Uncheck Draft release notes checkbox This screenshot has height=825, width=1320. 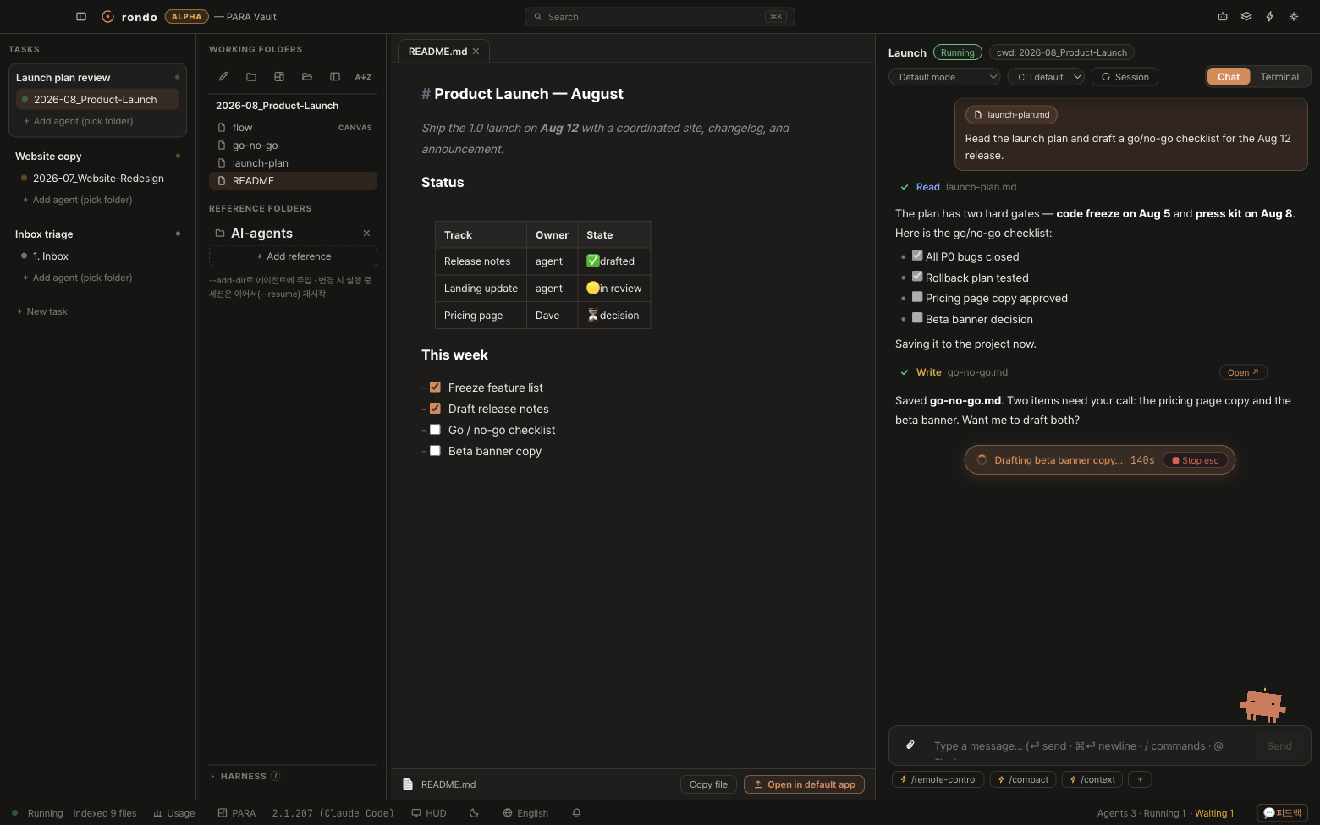(x=435, y=408)
